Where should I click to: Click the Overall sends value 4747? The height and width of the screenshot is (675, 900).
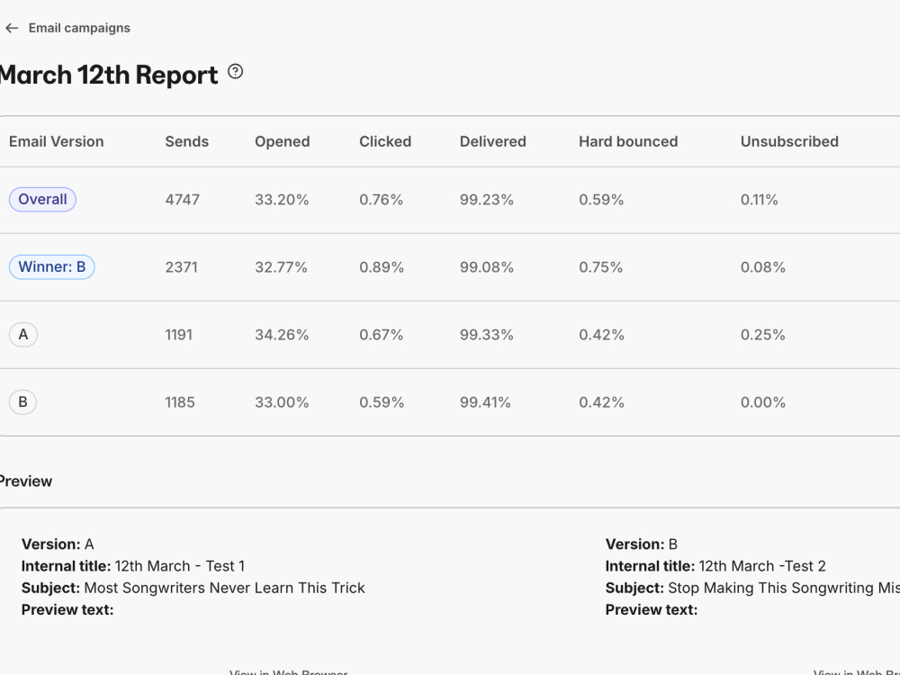pos(183,200)
